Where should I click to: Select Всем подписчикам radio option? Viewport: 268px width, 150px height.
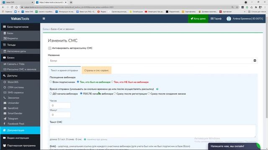pos(51,82)
